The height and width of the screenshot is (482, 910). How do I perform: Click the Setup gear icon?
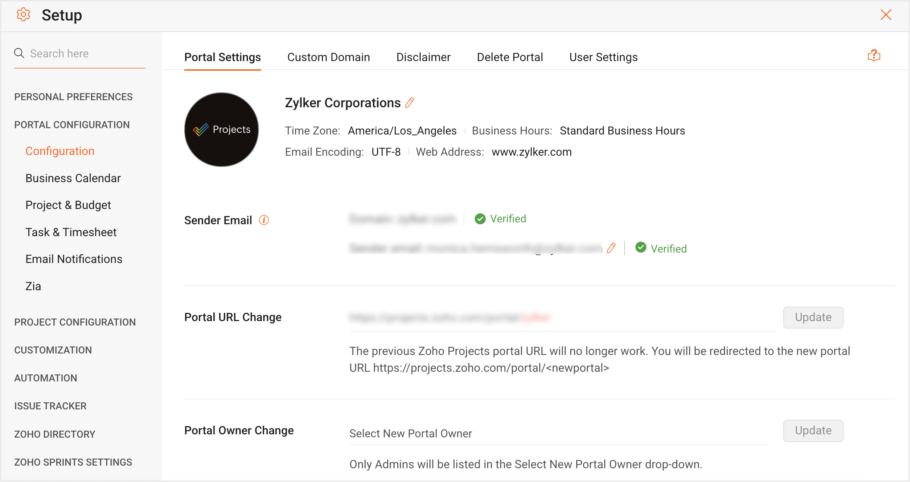[x=23, y=15]
